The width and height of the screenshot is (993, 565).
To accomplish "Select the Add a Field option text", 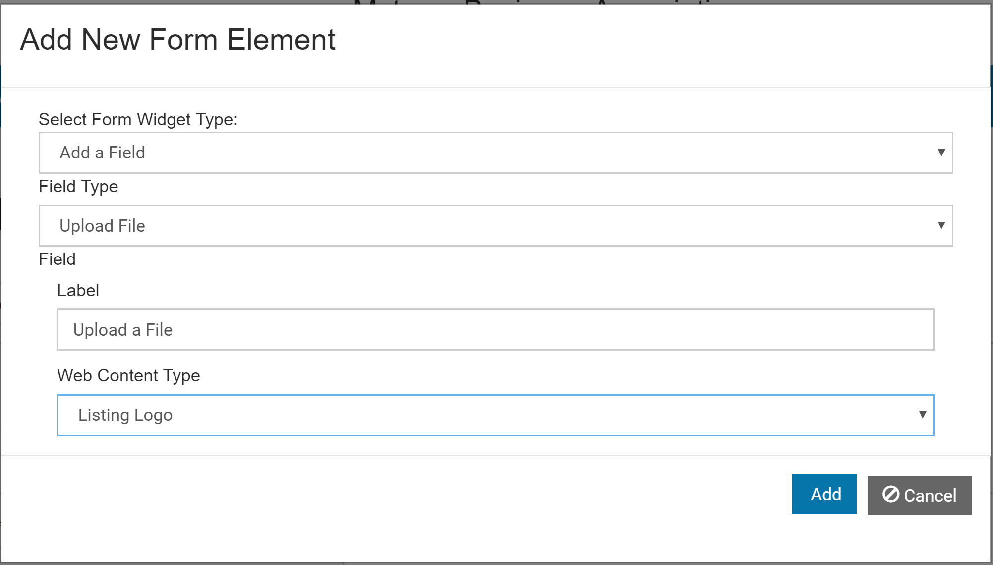I will point(102,153).
